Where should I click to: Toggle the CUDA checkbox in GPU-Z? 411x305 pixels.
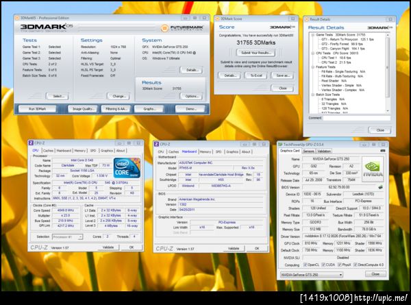pyautogui.click(x=323, y=265)
